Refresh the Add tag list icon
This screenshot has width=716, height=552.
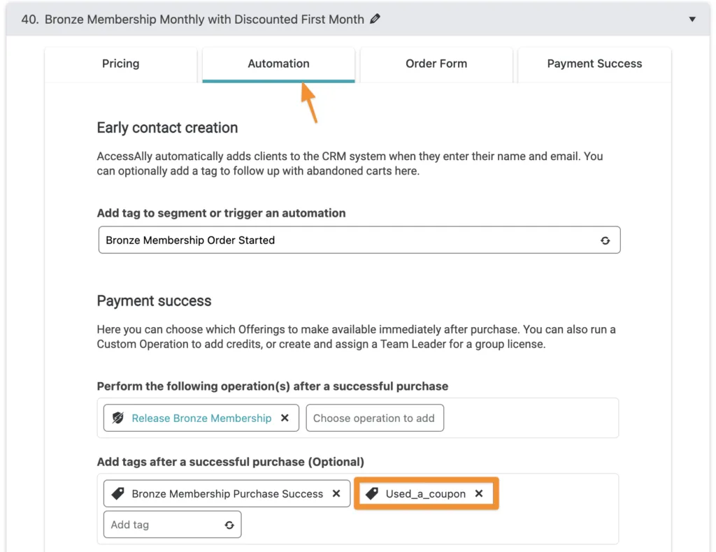[229, 525]
